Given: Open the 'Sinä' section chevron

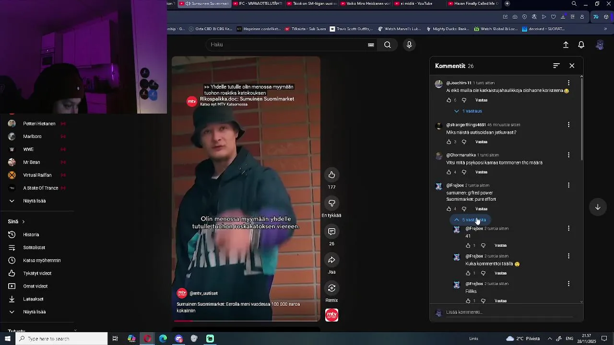Looking at the screenshot, I should (x=23, y=222).
